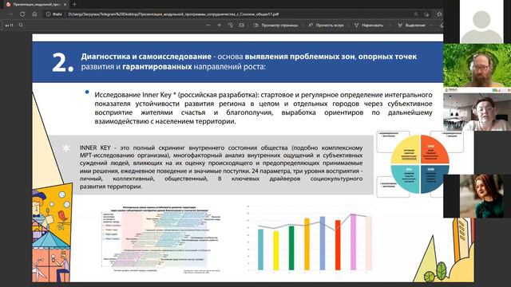This screenshot has height=287, width=511.
Task: Open a new browser tab
Action: [74, 5]
